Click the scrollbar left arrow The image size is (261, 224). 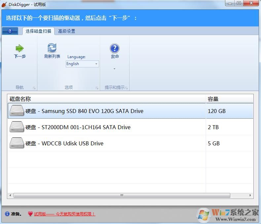point(10,195)
